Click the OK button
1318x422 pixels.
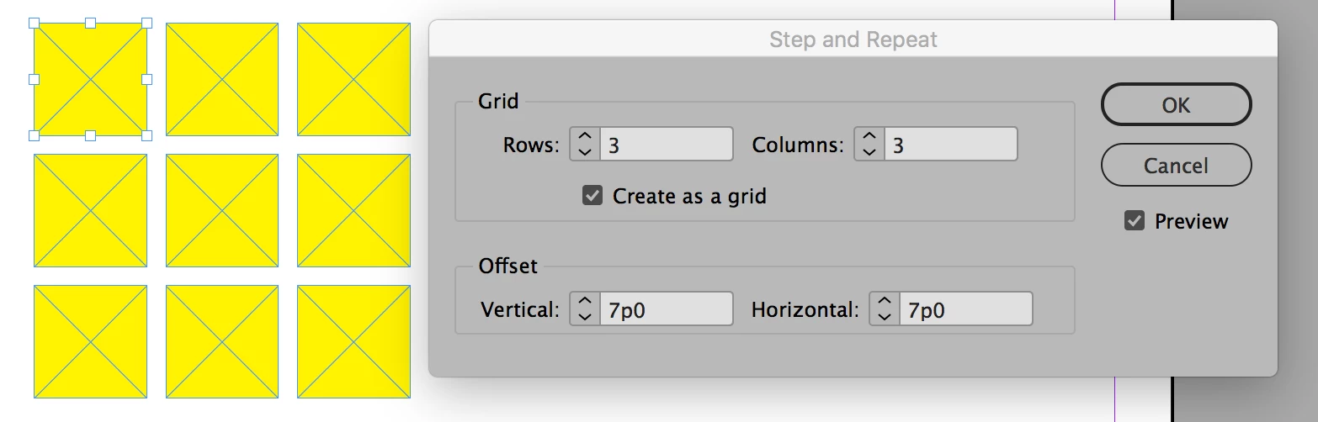[x=1176, y=104]
